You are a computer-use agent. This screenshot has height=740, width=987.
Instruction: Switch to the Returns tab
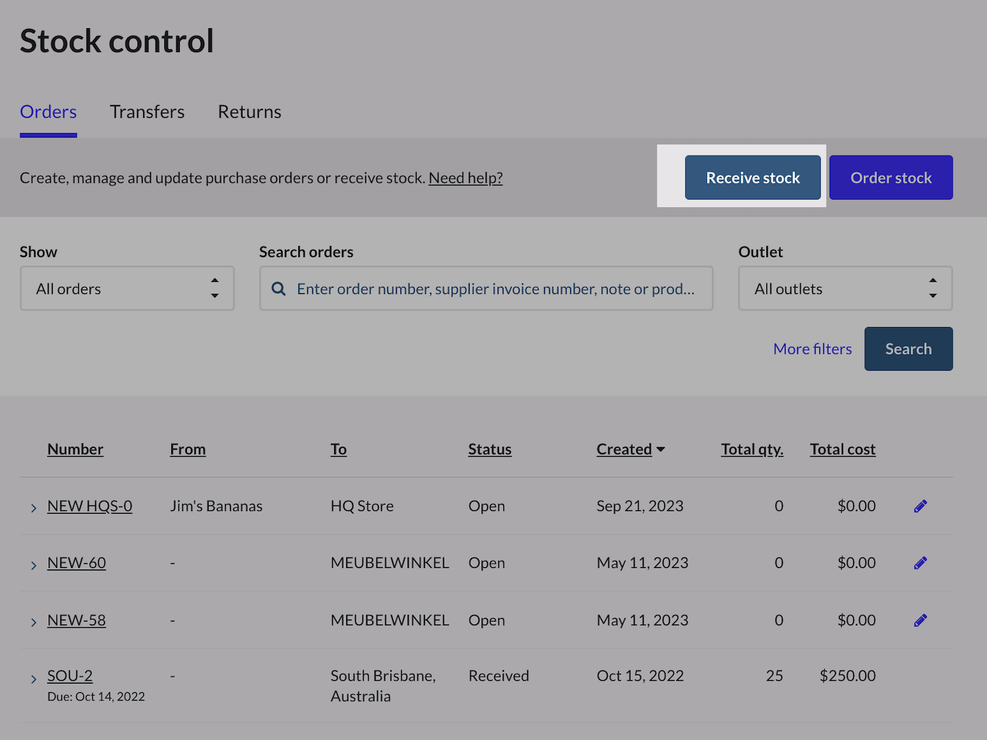(x=250, y=111)
